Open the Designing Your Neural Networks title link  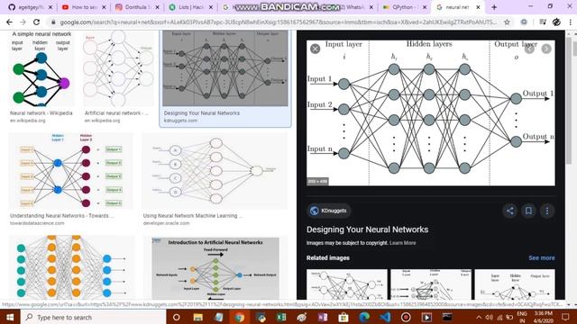(x=367, y=229)
